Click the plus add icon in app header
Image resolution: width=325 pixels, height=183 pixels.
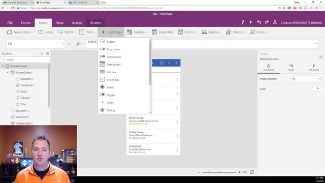[177, 63]
